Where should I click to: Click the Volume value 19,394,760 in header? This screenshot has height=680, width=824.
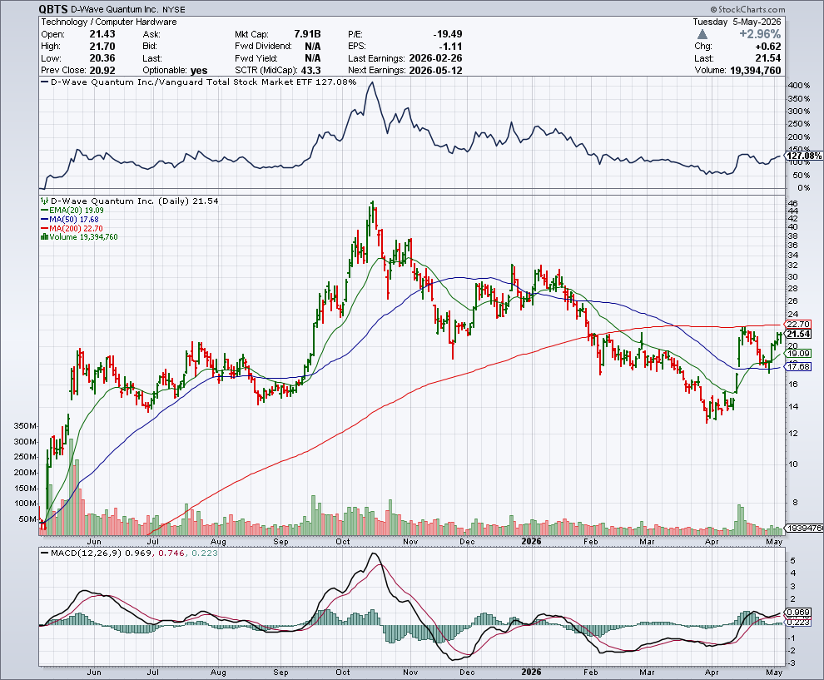pos(756,71)
